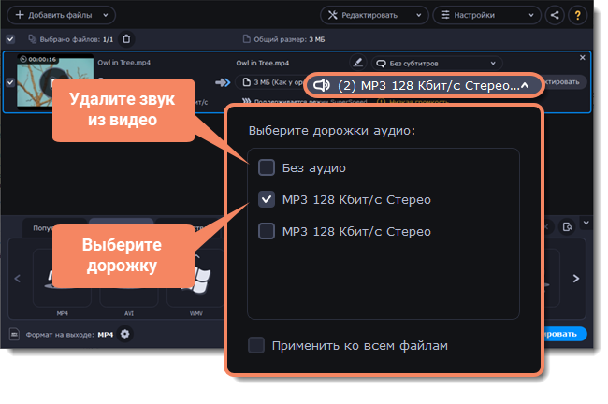The image size is (608, 404).
Task: Check the 'Без аудио' checkbox
Action: tap(267, 168)
